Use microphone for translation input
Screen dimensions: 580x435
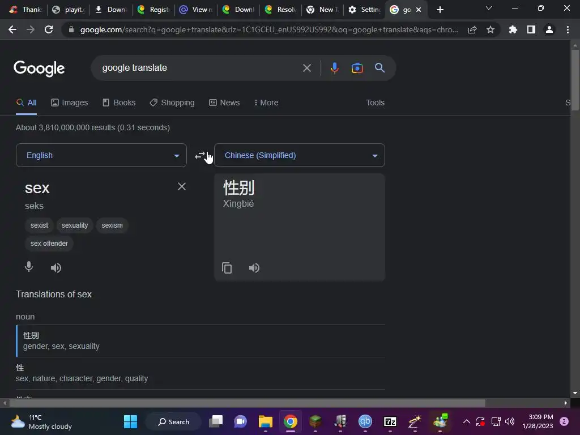click(29, 267)
